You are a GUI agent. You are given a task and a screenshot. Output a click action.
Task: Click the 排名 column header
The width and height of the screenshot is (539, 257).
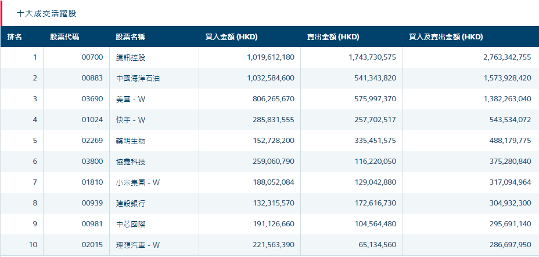[15, 37]
